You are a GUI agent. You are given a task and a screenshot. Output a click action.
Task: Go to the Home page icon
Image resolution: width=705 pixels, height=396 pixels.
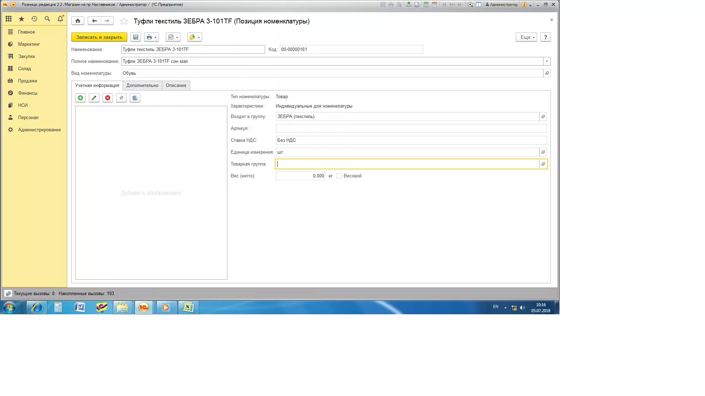[78, 21]
